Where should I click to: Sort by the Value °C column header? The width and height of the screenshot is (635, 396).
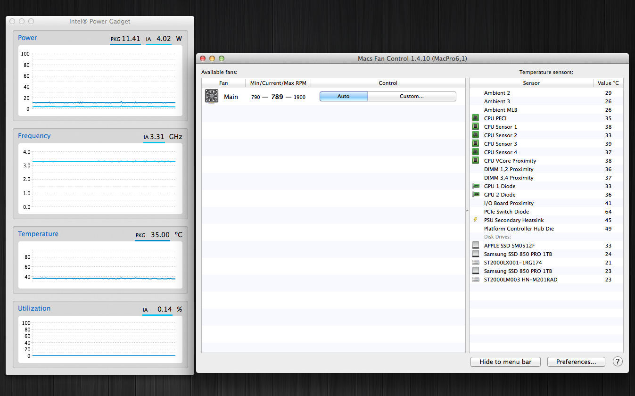pos(608,83)
